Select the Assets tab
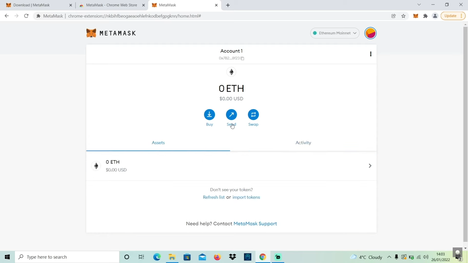Viewport: 468px width, 263px height. click(x=158, y=143)
